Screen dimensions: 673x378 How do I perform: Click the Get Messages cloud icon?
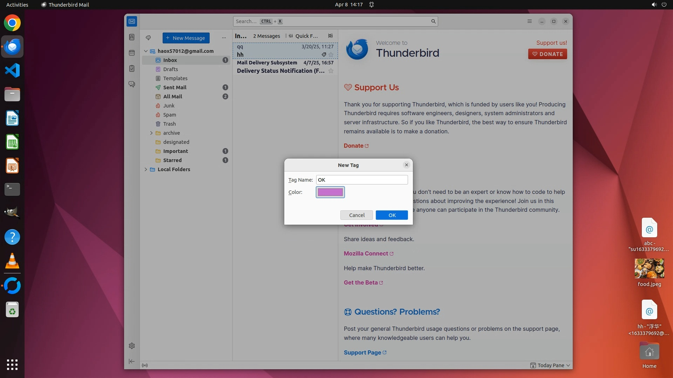(x=148, y=38)
